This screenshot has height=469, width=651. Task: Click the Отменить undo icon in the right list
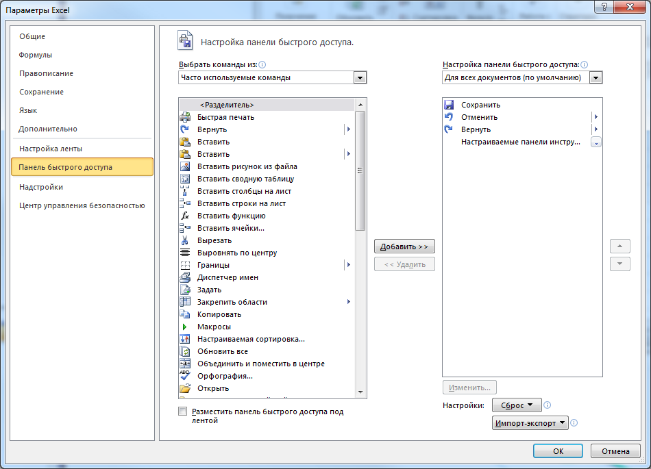pos(449,117)
